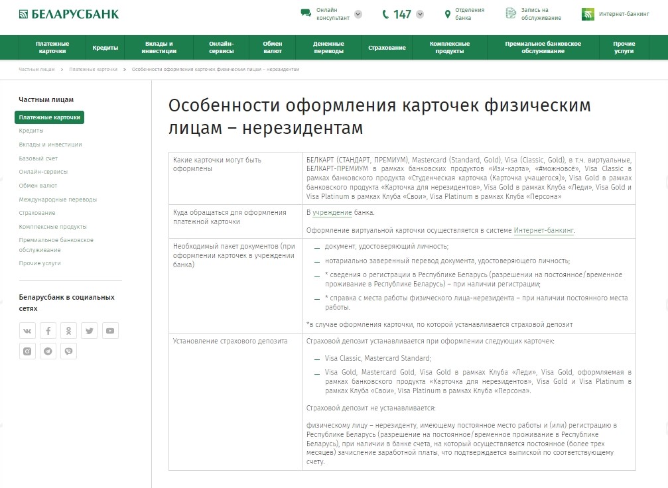
Task: Open the Прочие услуги sidebar link
Action: pos(40,263)
